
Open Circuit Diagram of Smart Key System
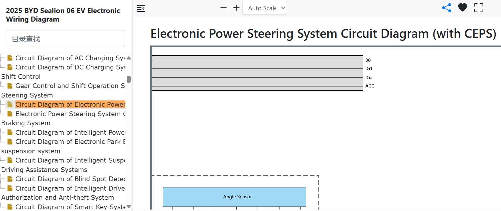pos(71,207)
